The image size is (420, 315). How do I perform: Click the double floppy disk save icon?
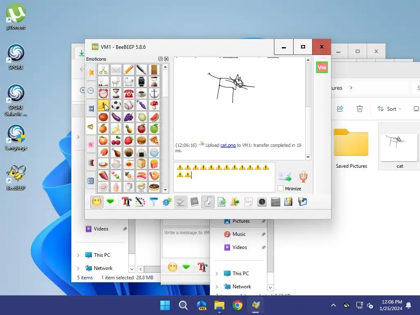coord(302,202)
